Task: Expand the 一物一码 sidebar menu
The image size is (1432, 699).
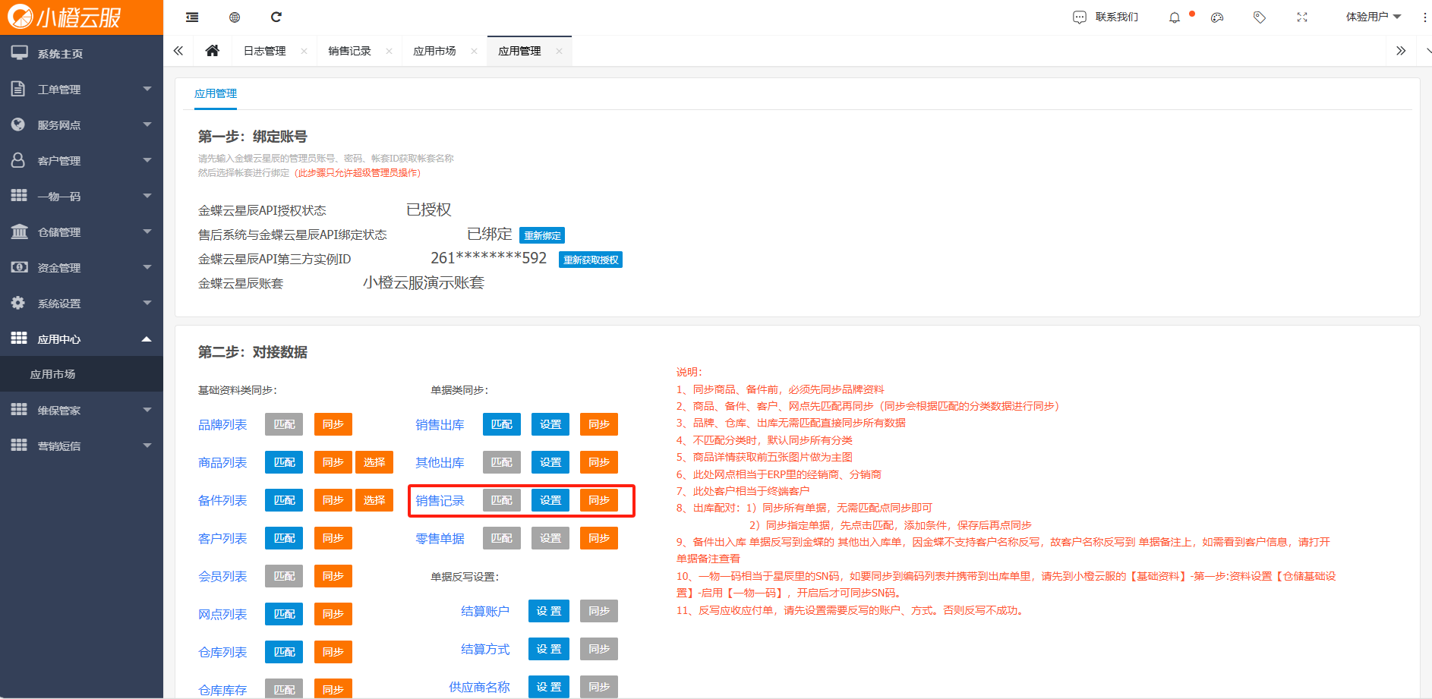Action: pos(81,196)
